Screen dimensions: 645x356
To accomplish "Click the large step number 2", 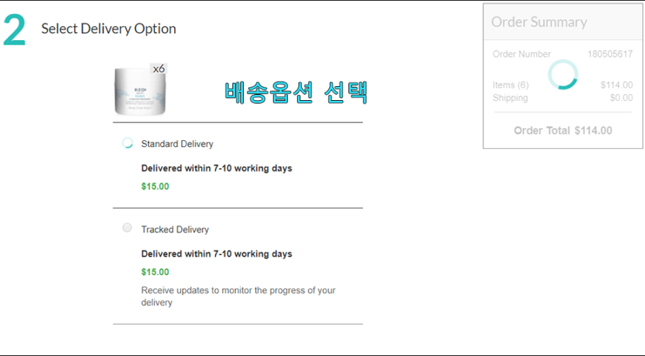I will click(14, 30).
